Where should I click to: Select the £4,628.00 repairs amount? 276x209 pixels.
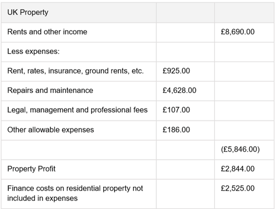[x=179, y=90]
